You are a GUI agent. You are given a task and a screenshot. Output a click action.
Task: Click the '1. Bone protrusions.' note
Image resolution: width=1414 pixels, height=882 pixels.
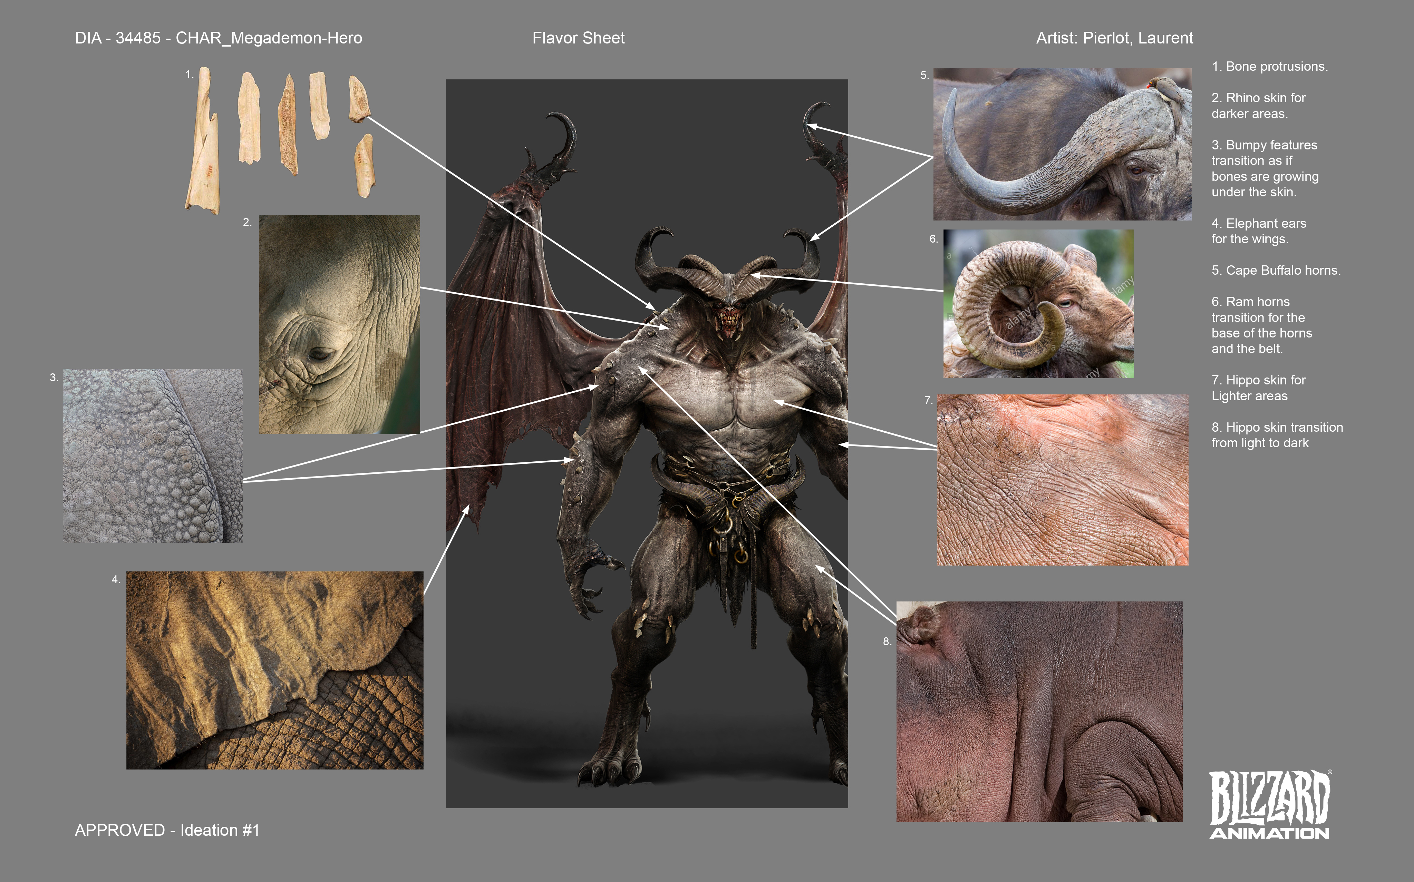click(x=1269, y=67)
